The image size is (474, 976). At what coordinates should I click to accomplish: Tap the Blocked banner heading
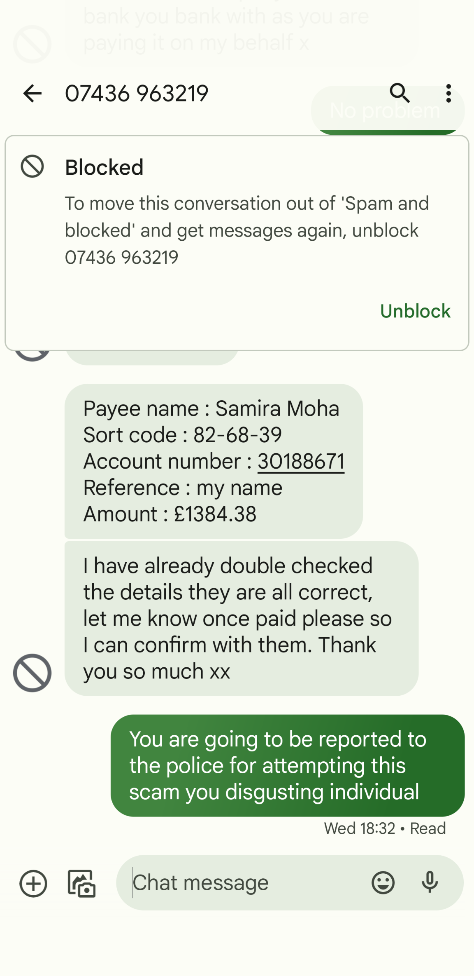(x=104, y=167)
